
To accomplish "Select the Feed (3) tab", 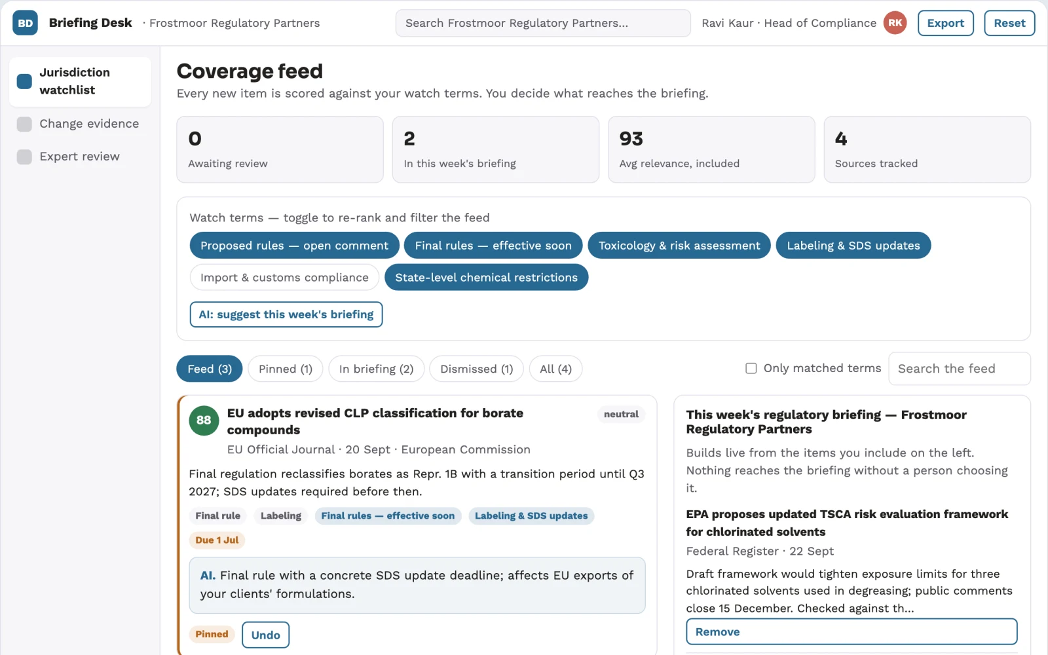I will (210, 369).
